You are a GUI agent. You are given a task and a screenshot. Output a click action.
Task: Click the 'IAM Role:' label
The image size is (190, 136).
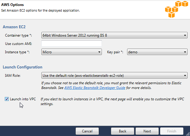pyautogui.click(x=13, y=76)
